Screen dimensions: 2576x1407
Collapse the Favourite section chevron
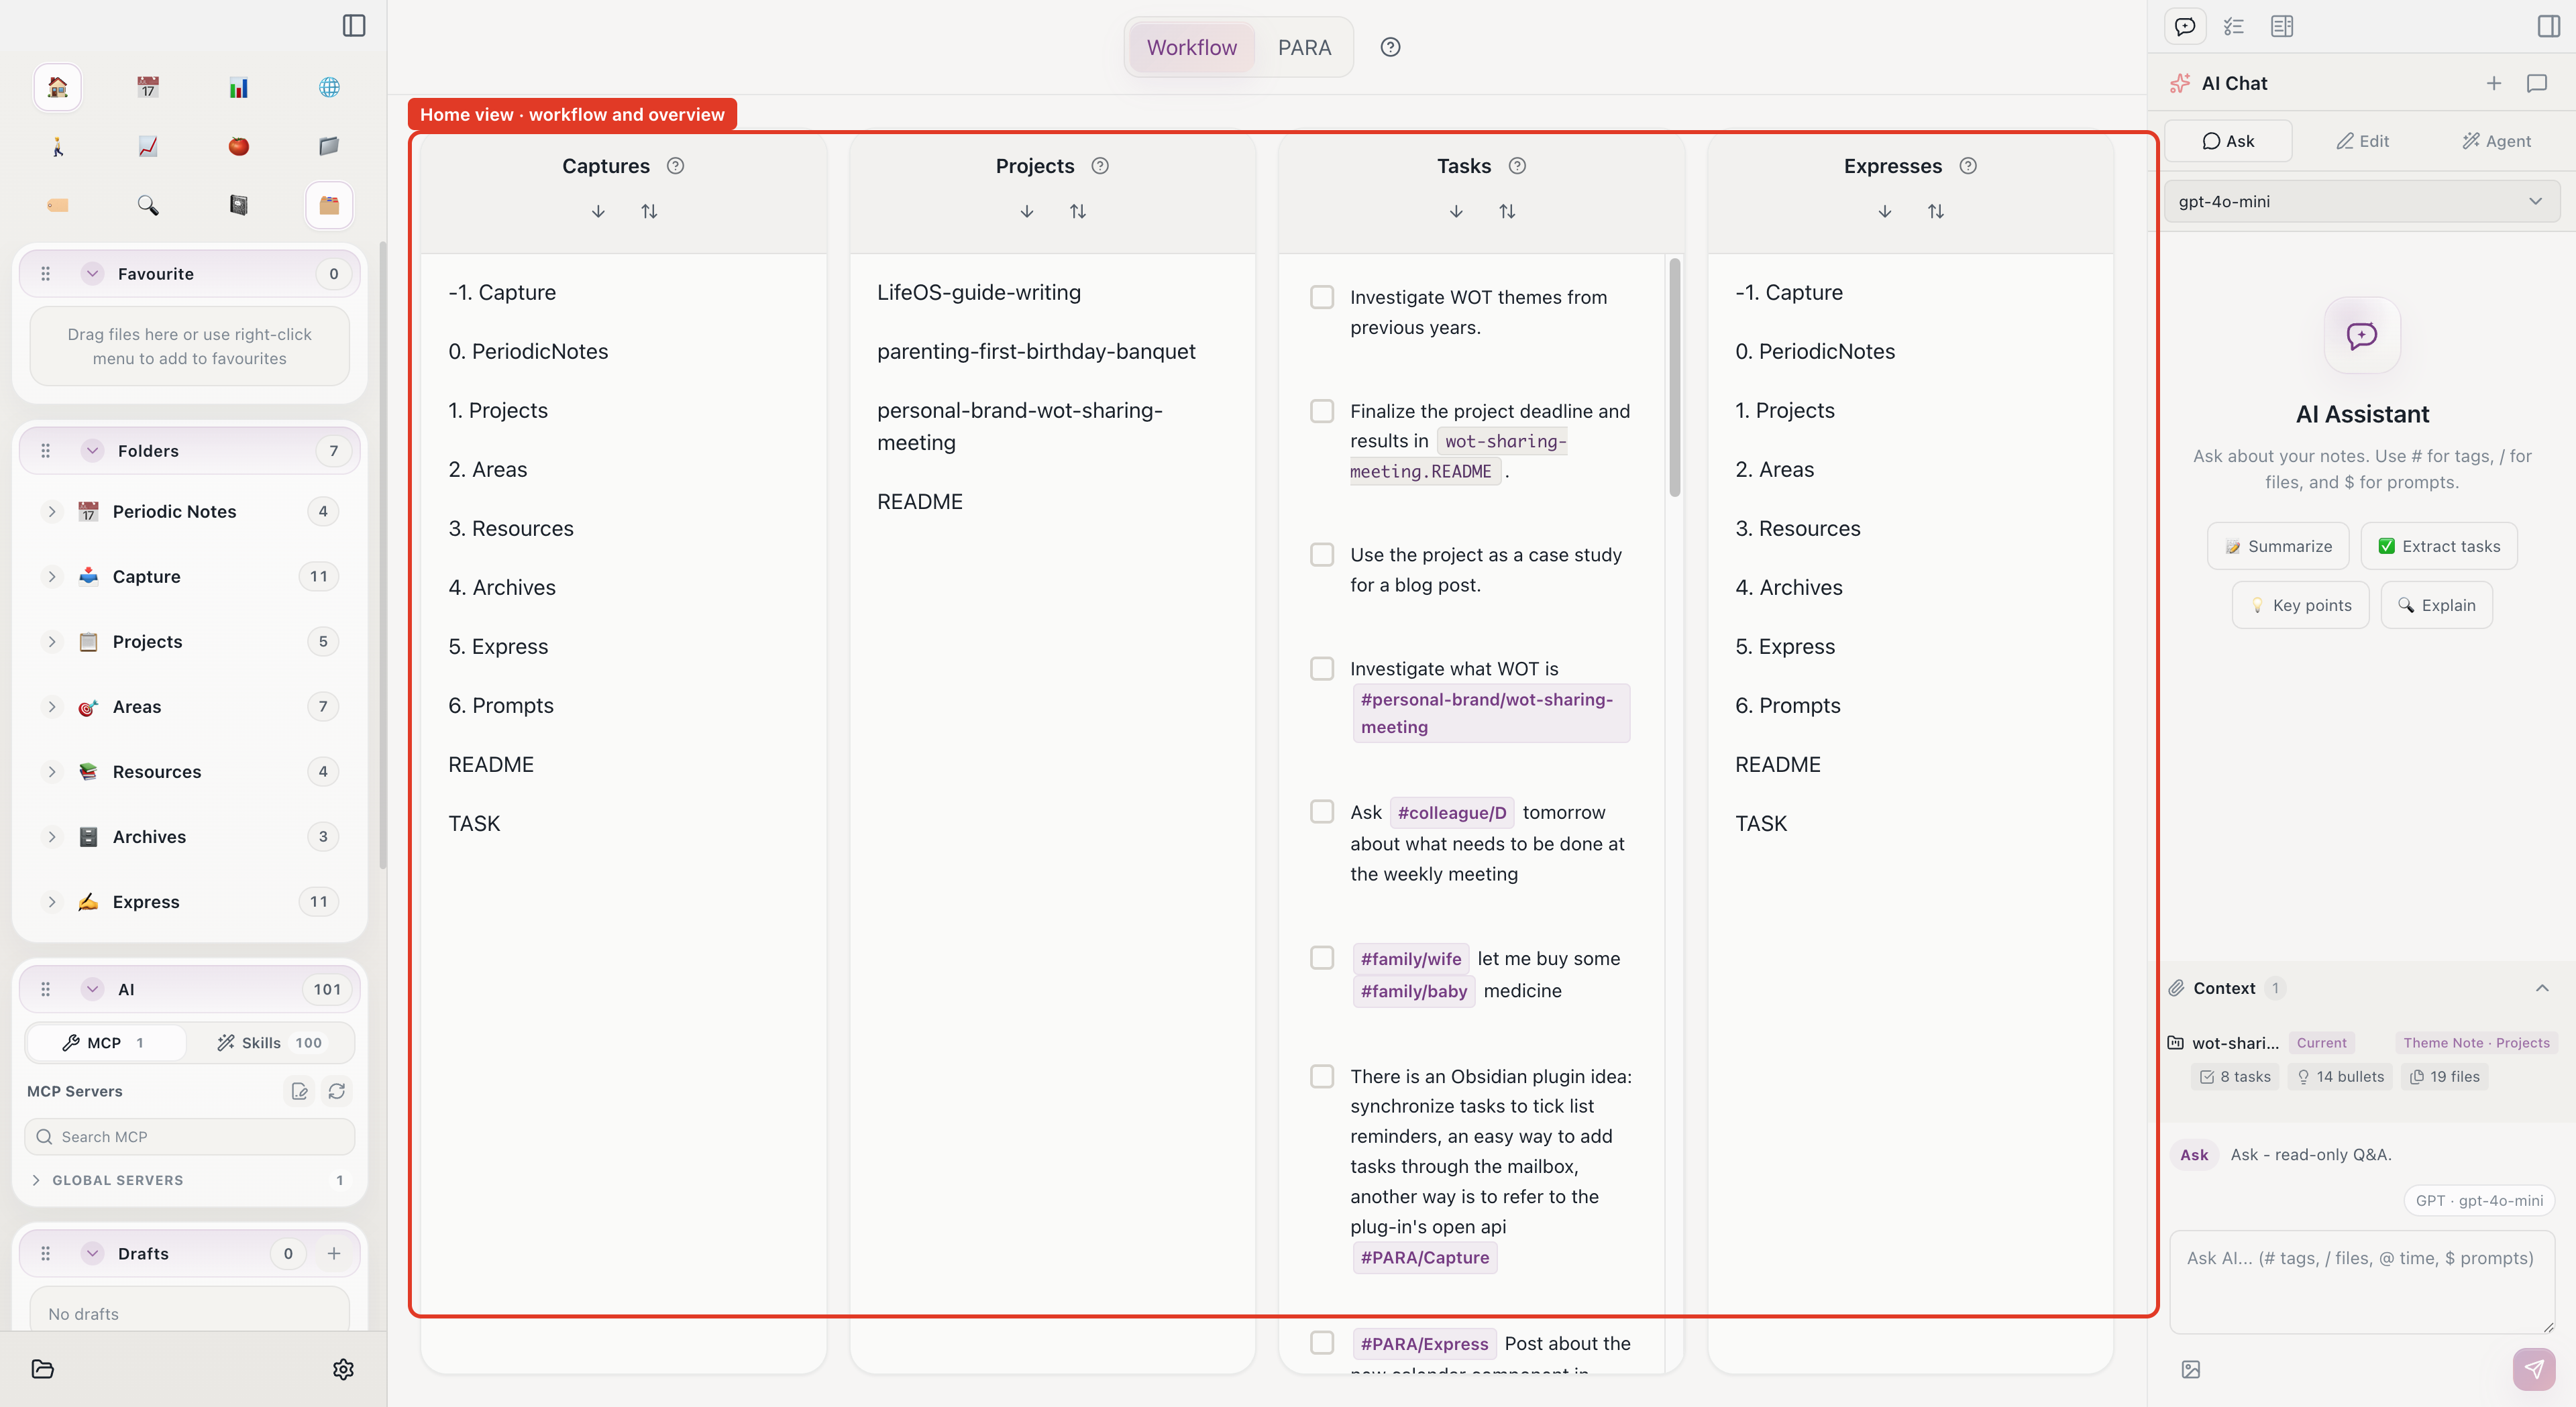[92, 273]
